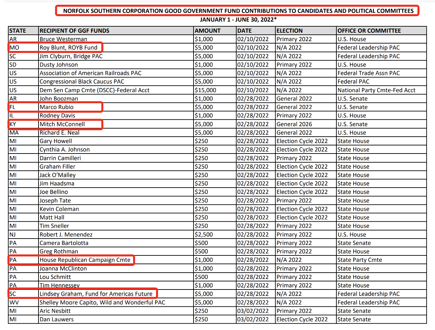Select recipient Tim Sneller
This screenshot has width=435, height=330.
[x=54, y=226]
